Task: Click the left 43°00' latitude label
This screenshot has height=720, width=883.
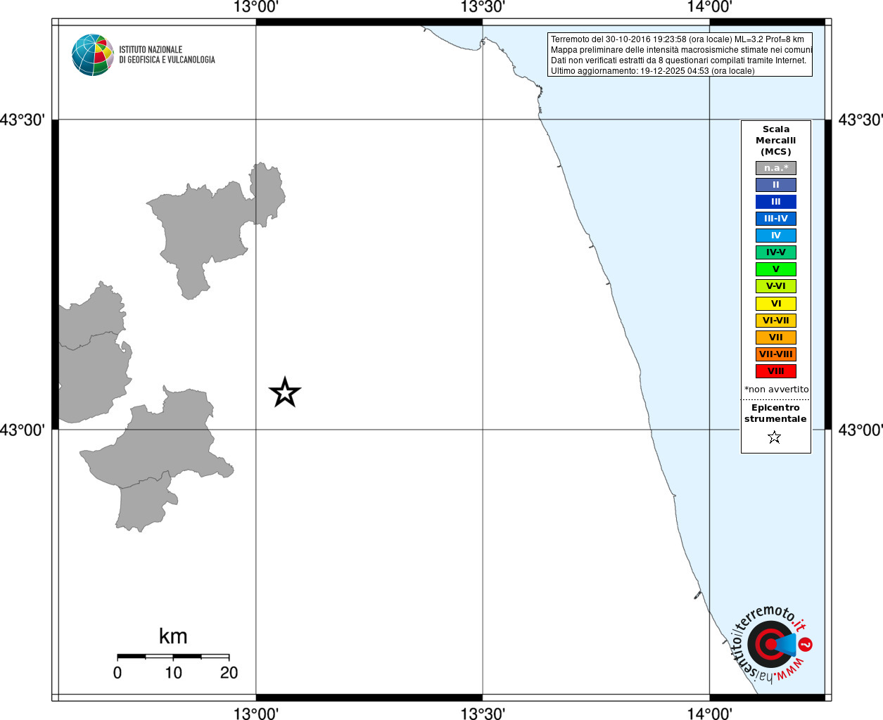Action: (23, 430)
